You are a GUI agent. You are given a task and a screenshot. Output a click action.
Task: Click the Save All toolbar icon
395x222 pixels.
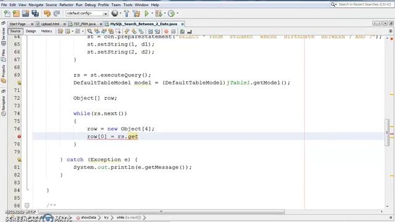[x=35, y=14]
